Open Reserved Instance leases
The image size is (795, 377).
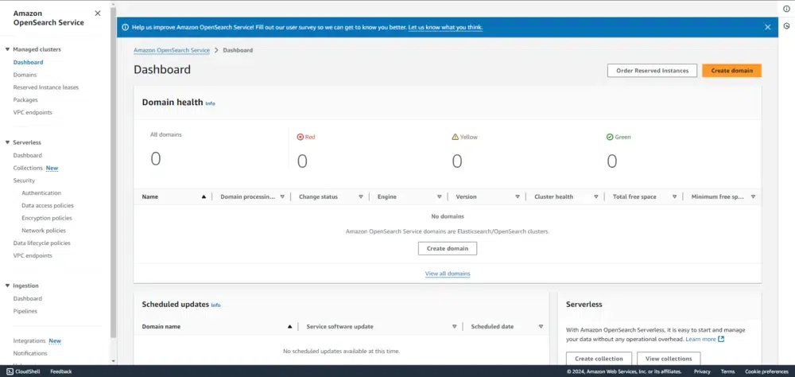(45, 87)
